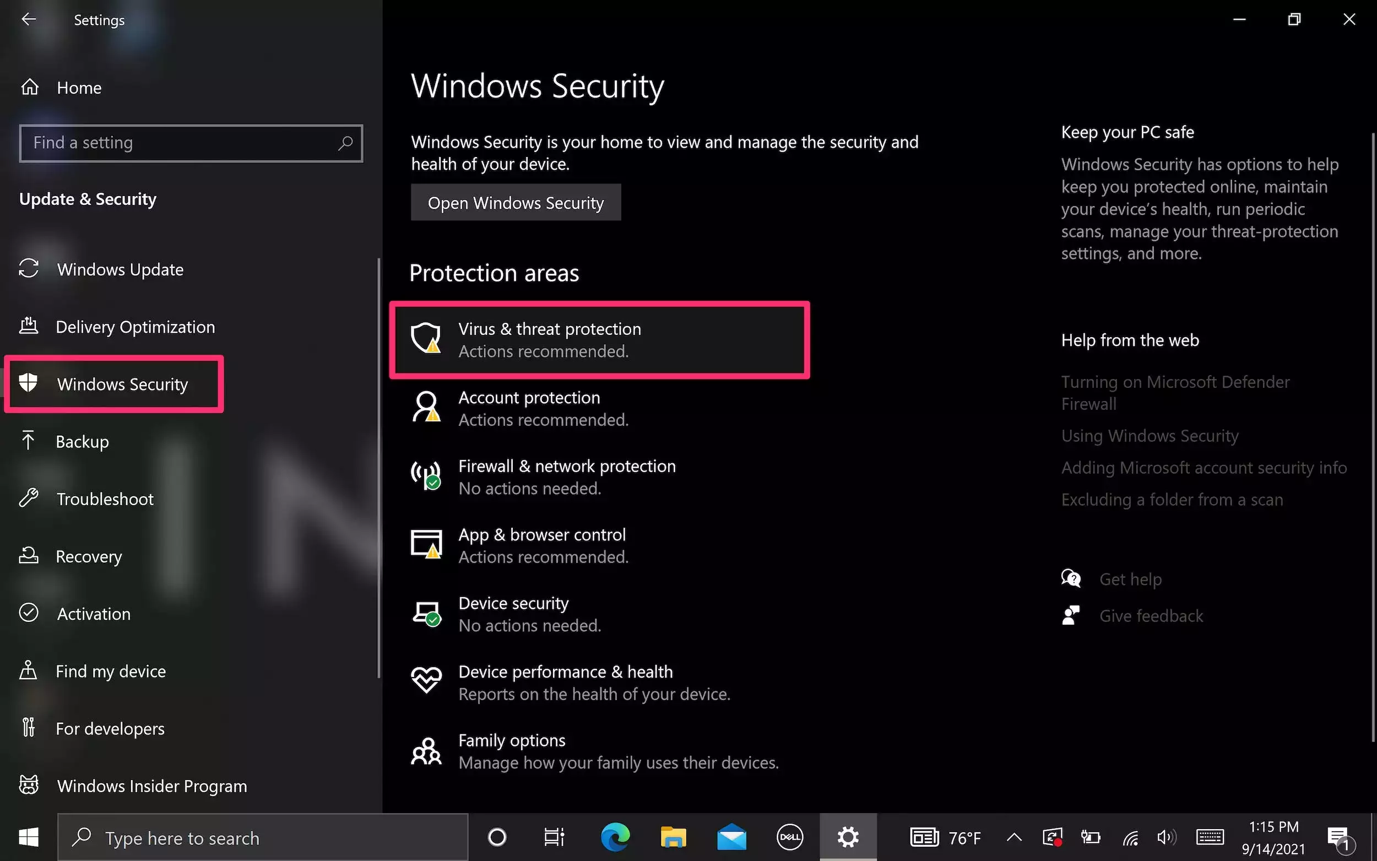Open the Windows Update section

click(120, 269)
